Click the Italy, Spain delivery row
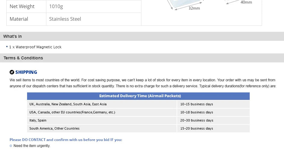The image size is (284, 150). pos(138,120)
